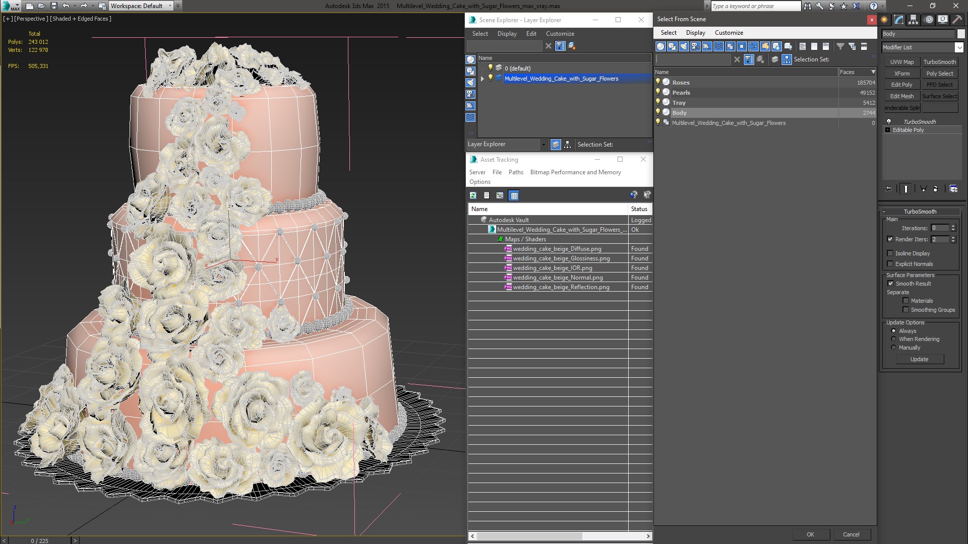Click Cancel button in Select From Scene
Viewport: 968px width, 544px height.
coord(851,534)
